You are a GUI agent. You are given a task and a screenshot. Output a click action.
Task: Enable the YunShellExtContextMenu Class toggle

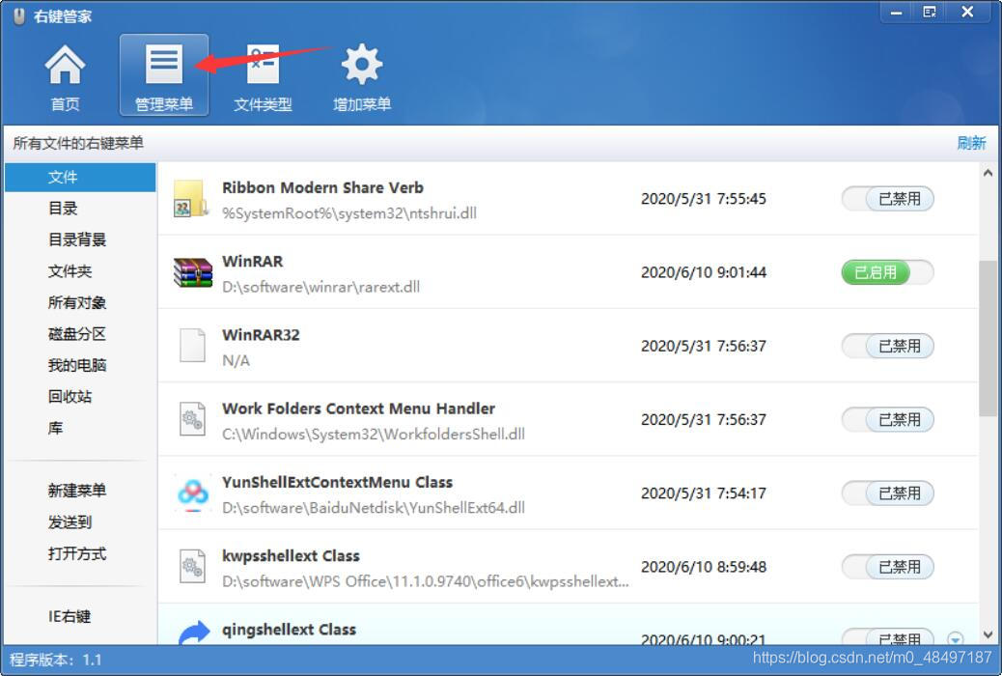(888, 493)
